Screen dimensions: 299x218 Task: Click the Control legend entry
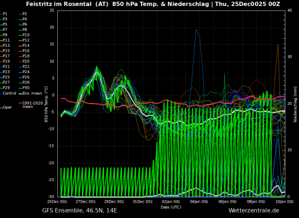(x=9, y=93)
